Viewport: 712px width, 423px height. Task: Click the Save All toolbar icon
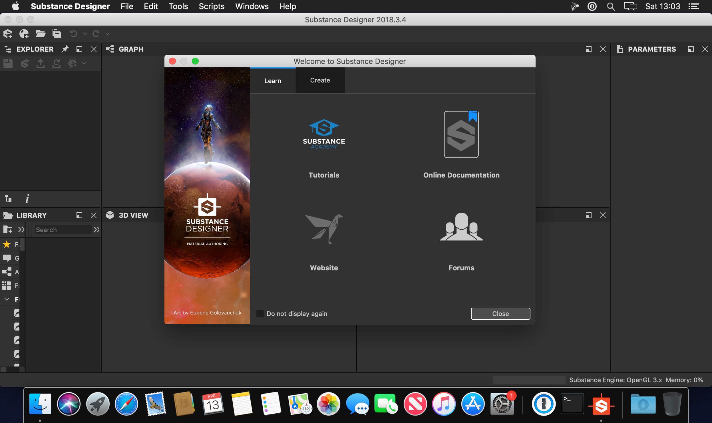click(57, 34)
